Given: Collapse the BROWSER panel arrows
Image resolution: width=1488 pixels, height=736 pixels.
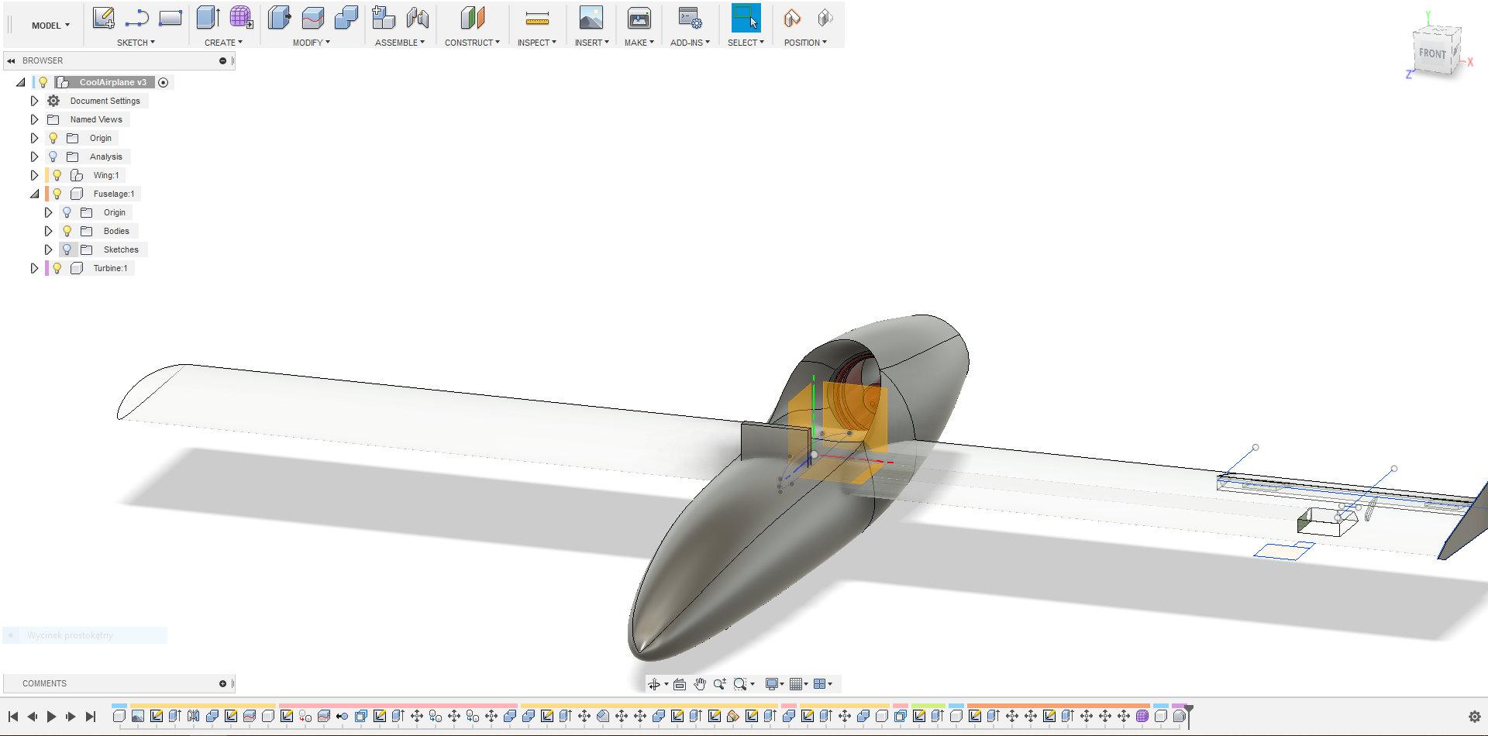Looking at the screenshot, I should pyautogui.click(x=11, y=60).
